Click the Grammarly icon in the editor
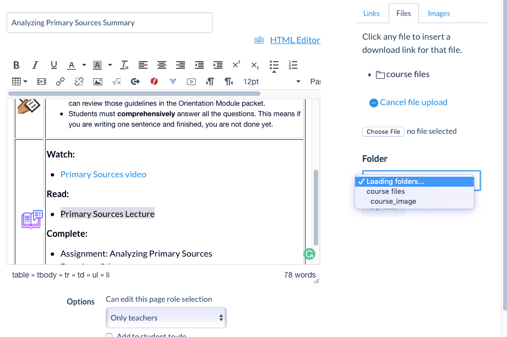This screenshot has width=507, height=337. coord(309,254)
